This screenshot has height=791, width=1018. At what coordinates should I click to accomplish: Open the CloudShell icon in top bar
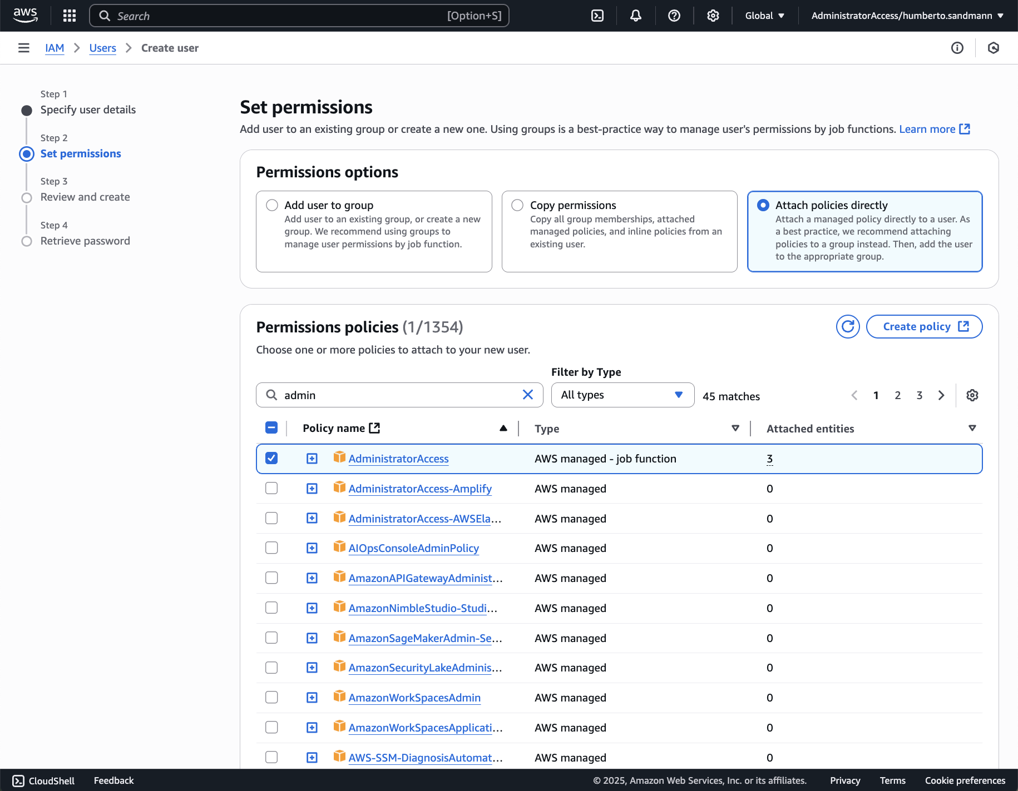(597, 16)
